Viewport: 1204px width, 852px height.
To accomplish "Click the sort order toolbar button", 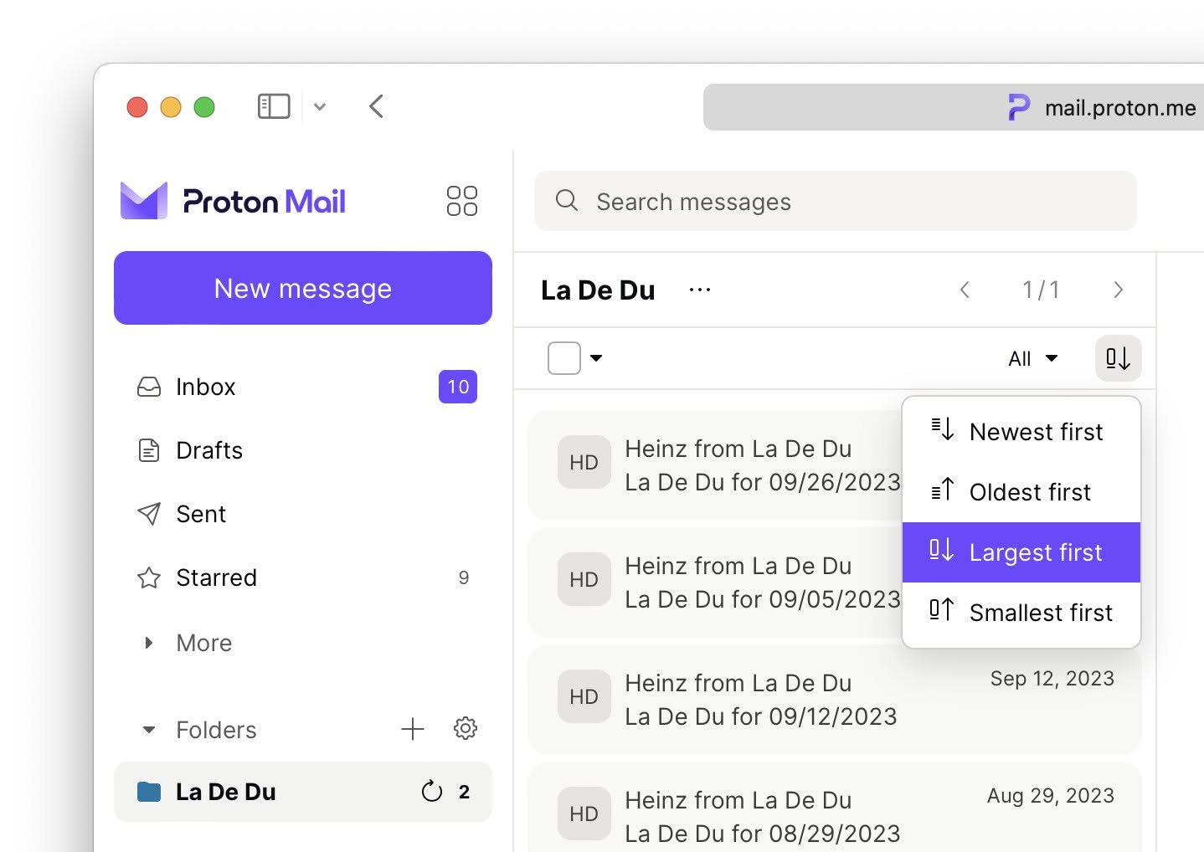I will [x=1119, y=358].
